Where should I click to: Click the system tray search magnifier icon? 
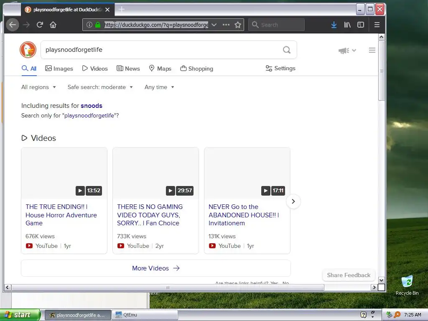click(x=397, y=315)
